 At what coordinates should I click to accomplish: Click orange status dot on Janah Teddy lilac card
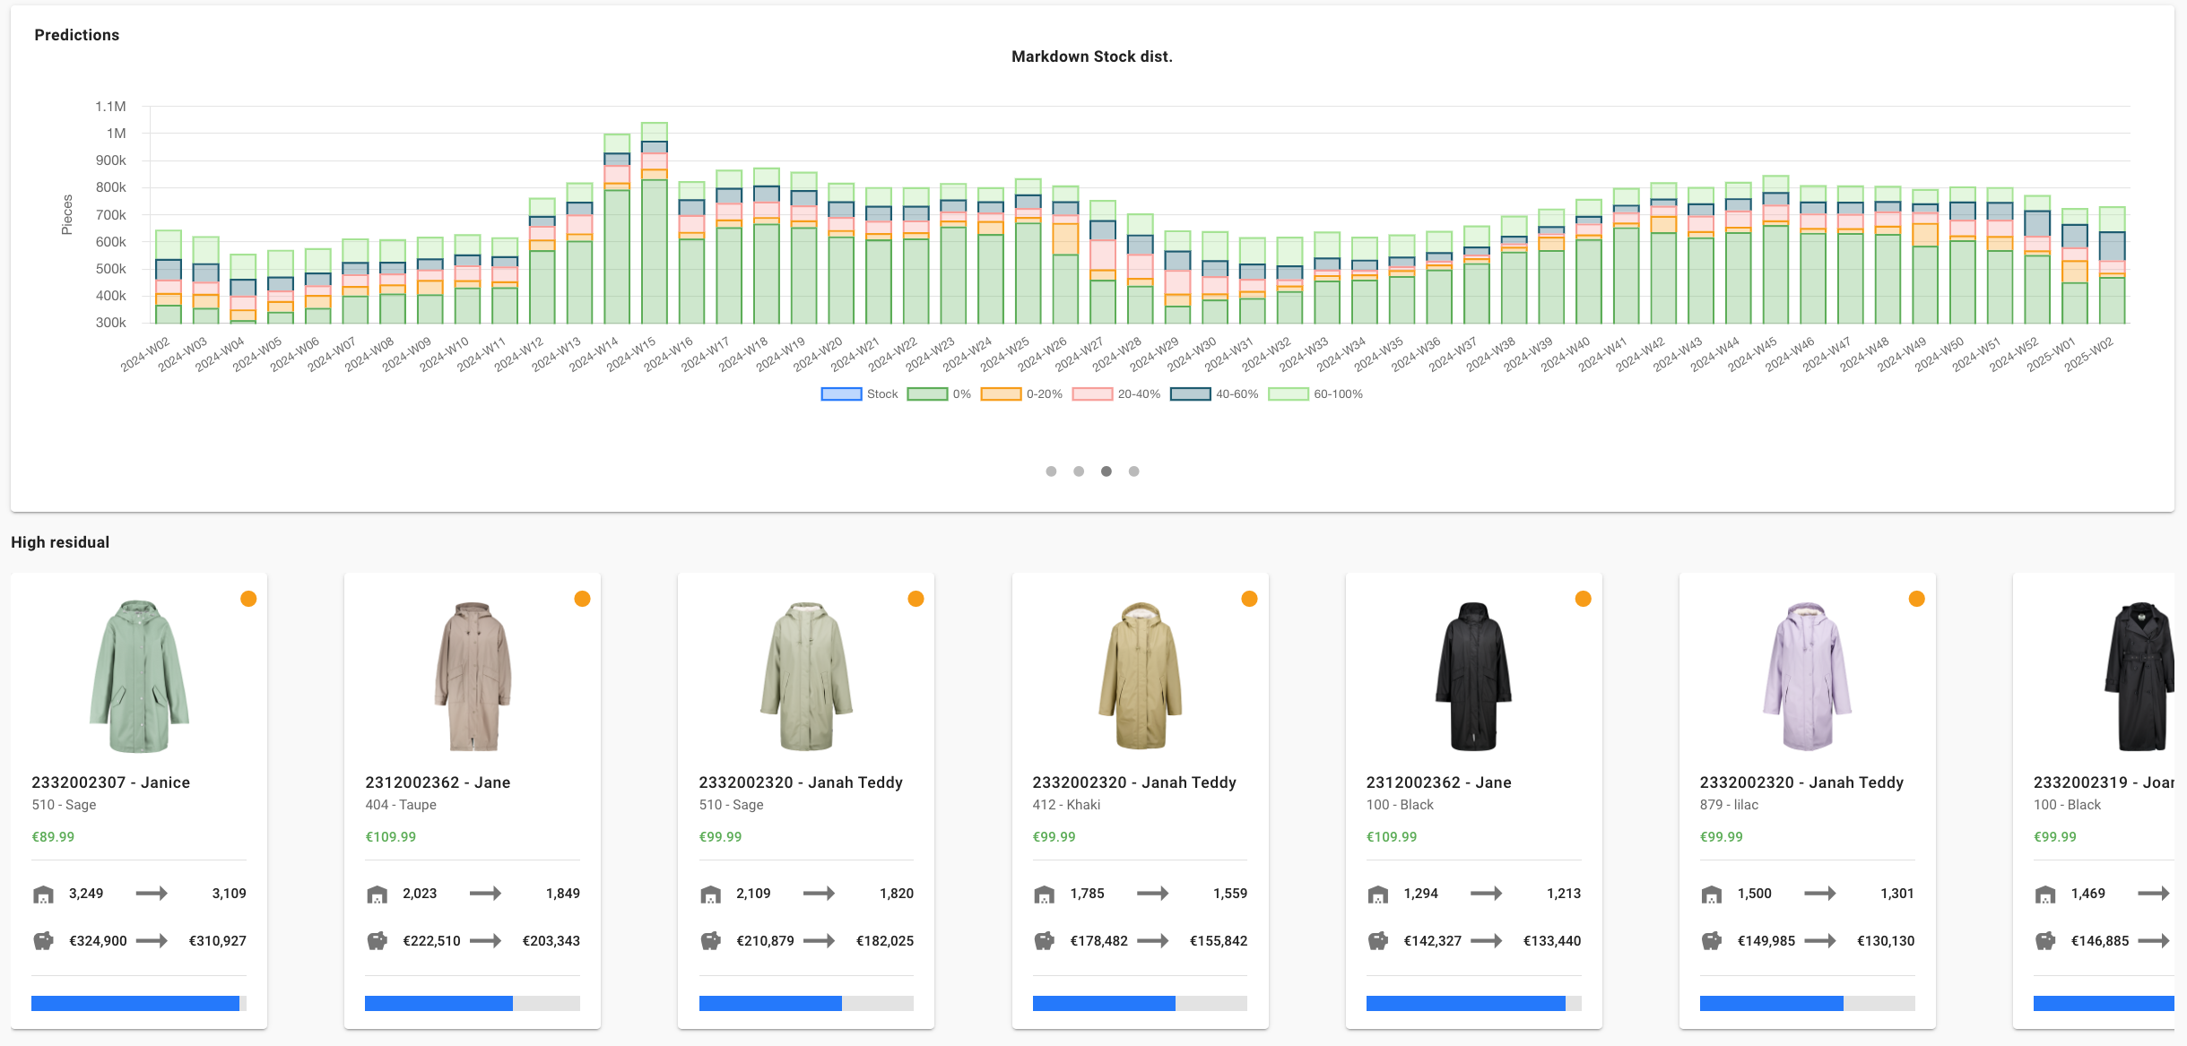(x=1916, y=599)
